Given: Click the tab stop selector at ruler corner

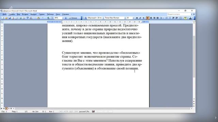Looking at the screenshot, I should pyautogui.click(x=2, y=22).
